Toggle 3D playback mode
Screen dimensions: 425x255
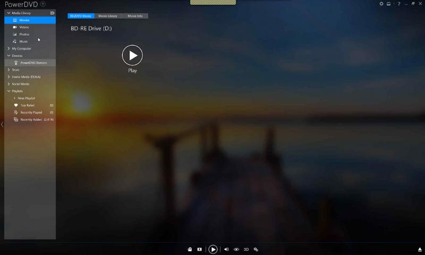coord(246,249)
